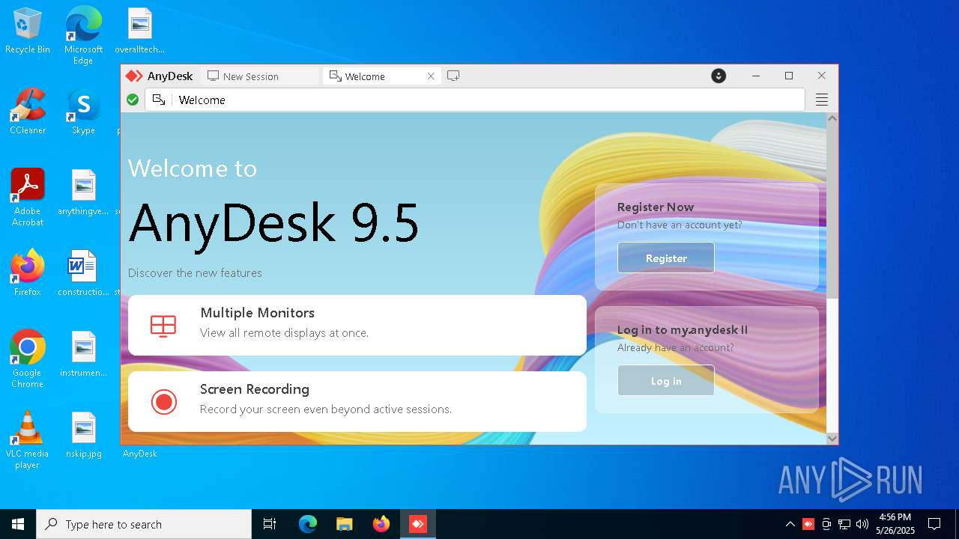959x539 pixels.
Task: Click the scrollbar up arrow in AnyDesk
Action: tap(832, 118)
